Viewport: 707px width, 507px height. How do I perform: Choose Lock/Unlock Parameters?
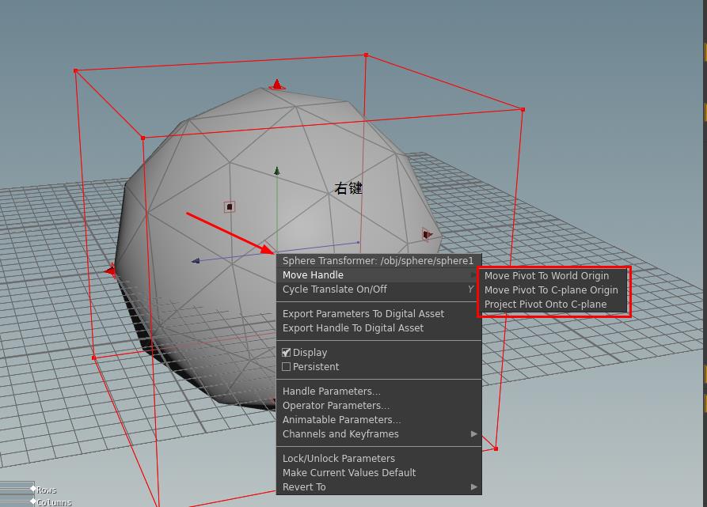click(378, 459)
